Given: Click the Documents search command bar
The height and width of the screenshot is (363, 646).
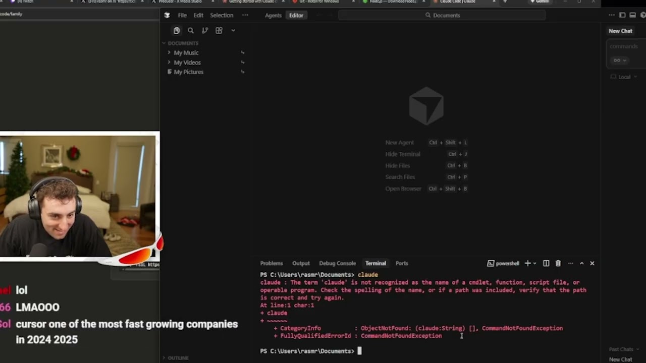Looking at the screenshot, I should click(442, 15).
